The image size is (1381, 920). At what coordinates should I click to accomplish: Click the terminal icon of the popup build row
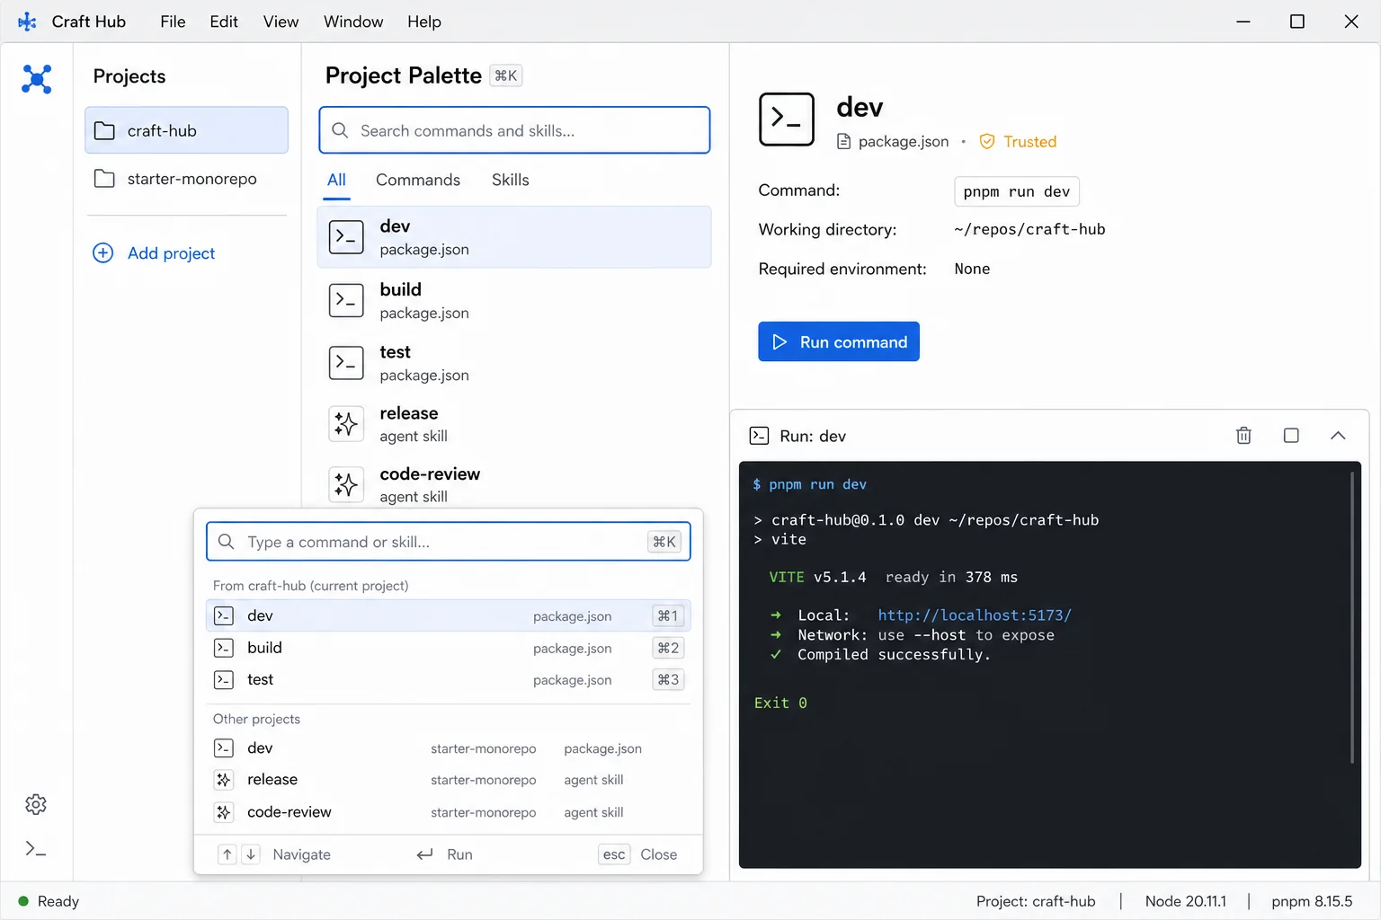224,648
